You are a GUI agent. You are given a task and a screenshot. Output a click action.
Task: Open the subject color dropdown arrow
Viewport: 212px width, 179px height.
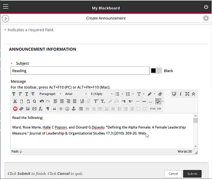(159, 71)
